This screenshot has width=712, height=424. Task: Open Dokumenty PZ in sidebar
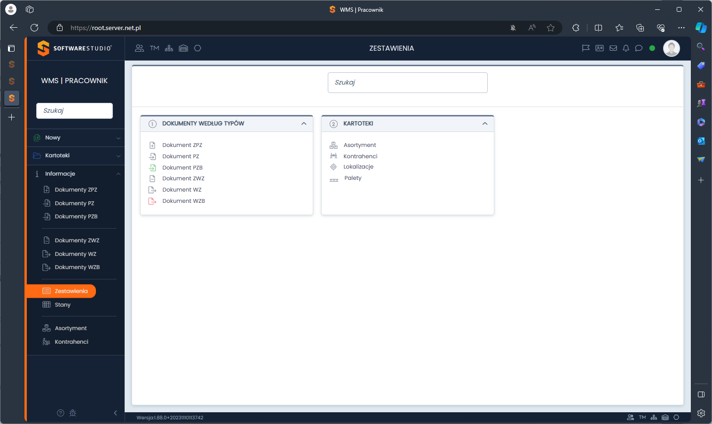tap(74, 203)
